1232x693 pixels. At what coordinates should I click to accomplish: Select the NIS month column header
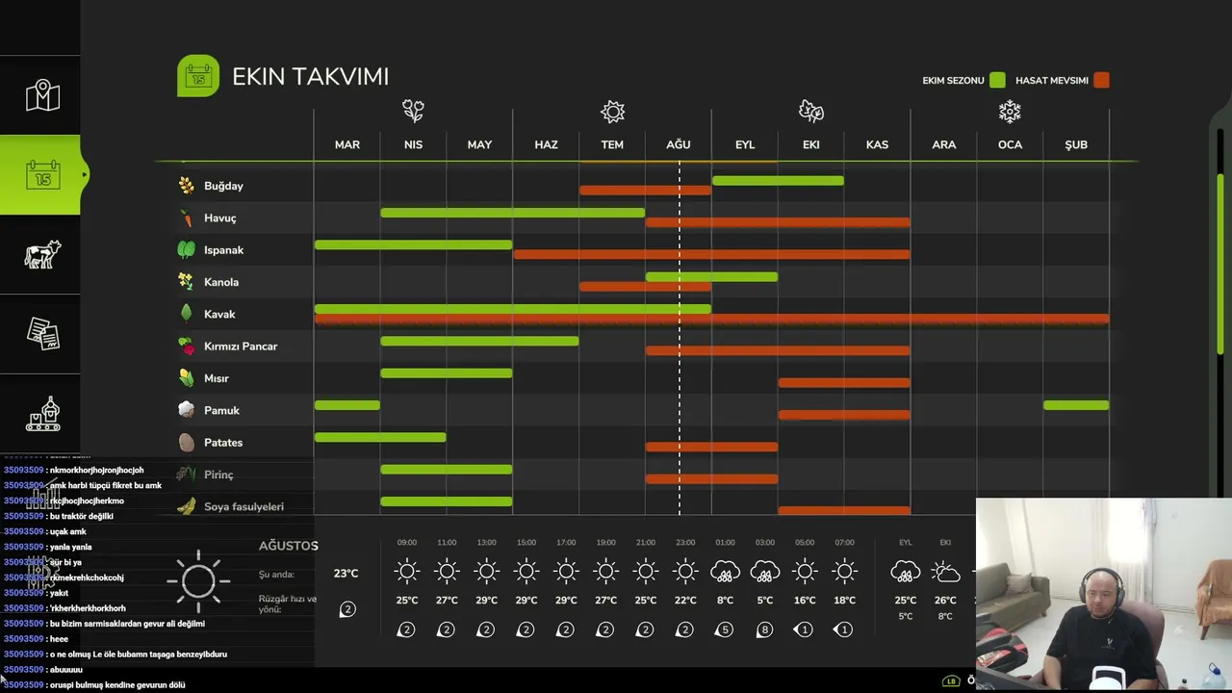pos(413,144)
